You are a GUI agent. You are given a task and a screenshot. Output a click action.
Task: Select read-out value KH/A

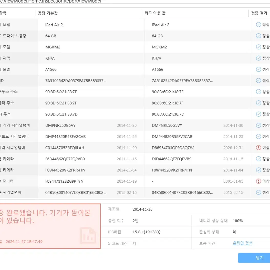tap(157, 58)
